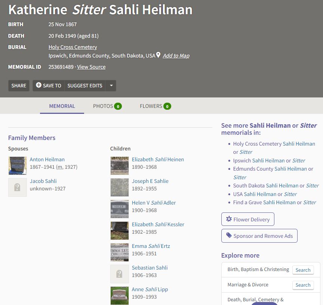Switch to the Photos tab
The height and width of the screenshot is (305, 323).
[x=107, y=106]
